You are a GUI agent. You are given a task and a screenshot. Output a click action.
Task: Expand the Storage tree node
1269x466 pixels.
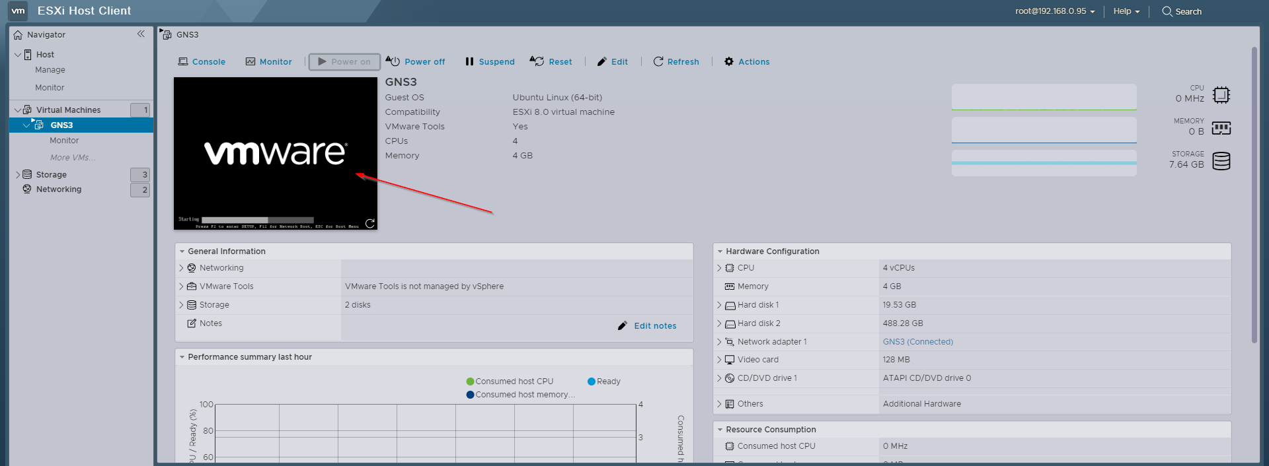click(x=18, y=175)
